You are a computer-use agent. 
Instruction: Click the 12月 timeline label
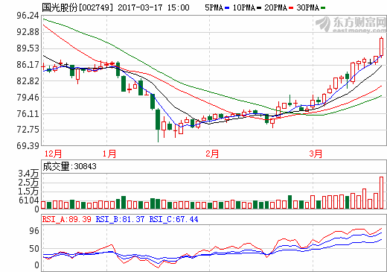(x=53, y=154)
